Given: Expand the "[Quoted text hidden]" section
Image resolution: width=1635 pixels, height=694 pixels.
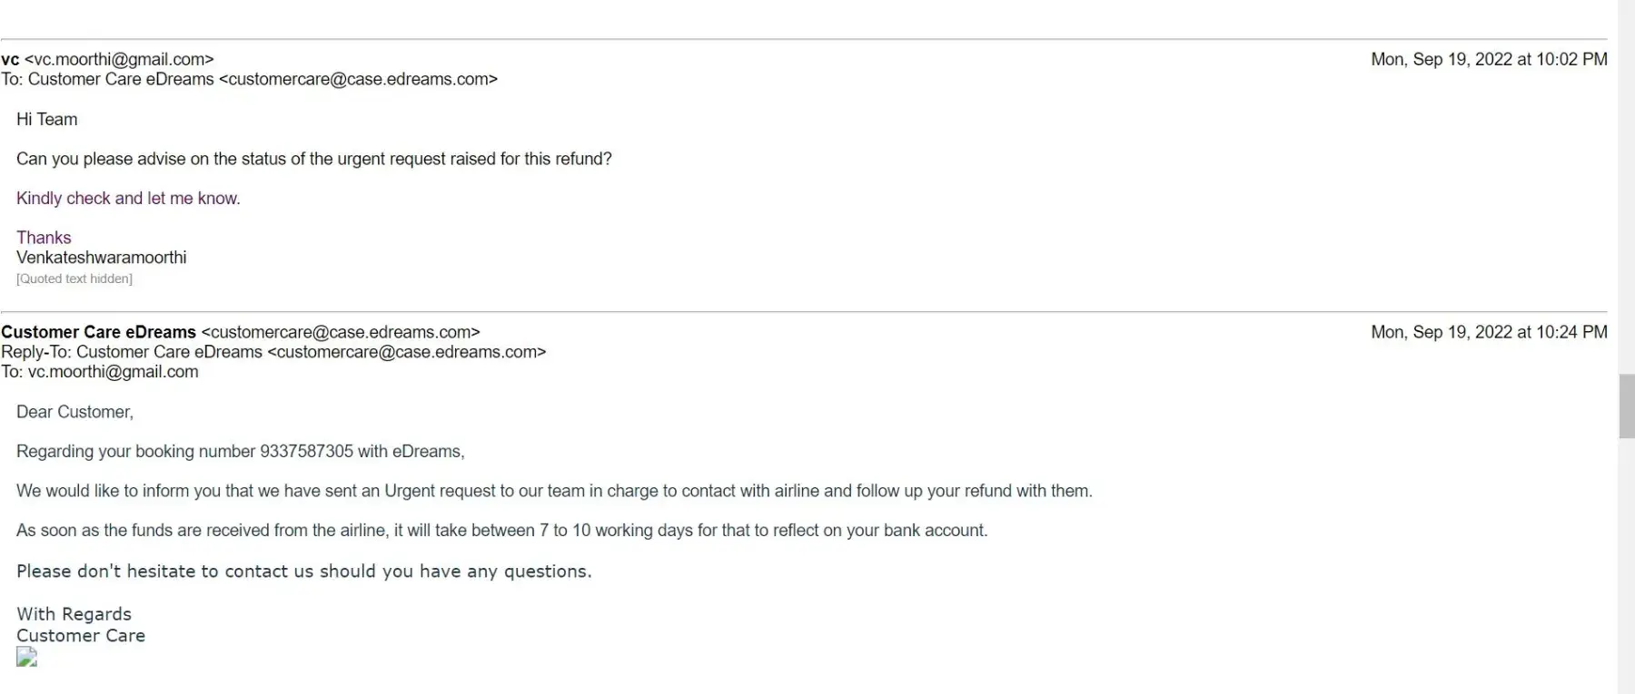Looking at the screenshot, I should 74,279.
